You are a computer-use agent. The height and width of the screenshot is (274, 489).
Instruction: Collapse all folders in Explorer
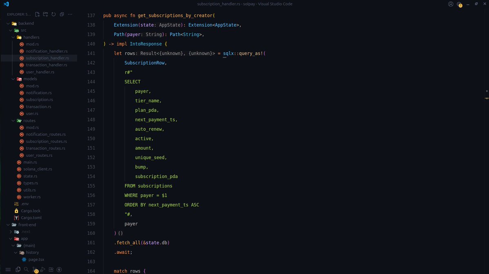62,14
